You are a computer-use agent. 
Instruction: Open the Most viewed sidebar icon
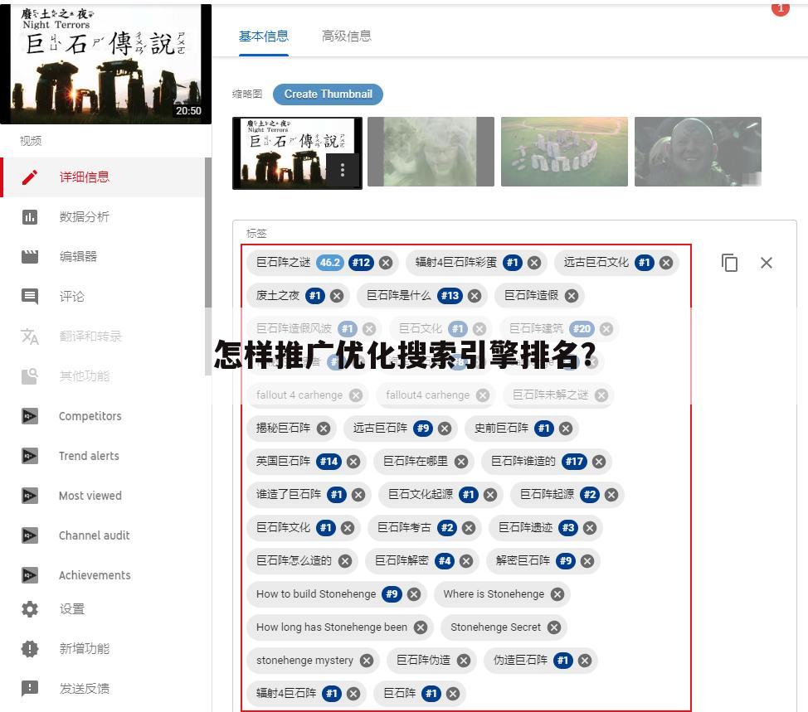31,496
